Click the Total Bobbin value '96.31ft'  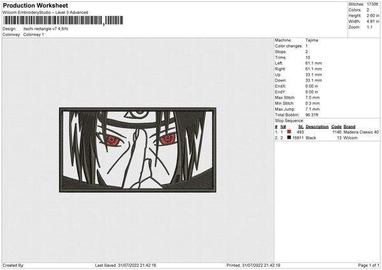click(x=312, y=115)
